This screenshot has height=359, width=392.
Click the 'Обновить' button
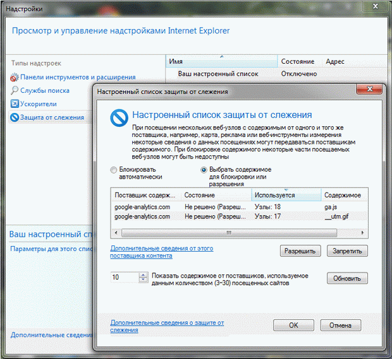(x=347, y=278)
